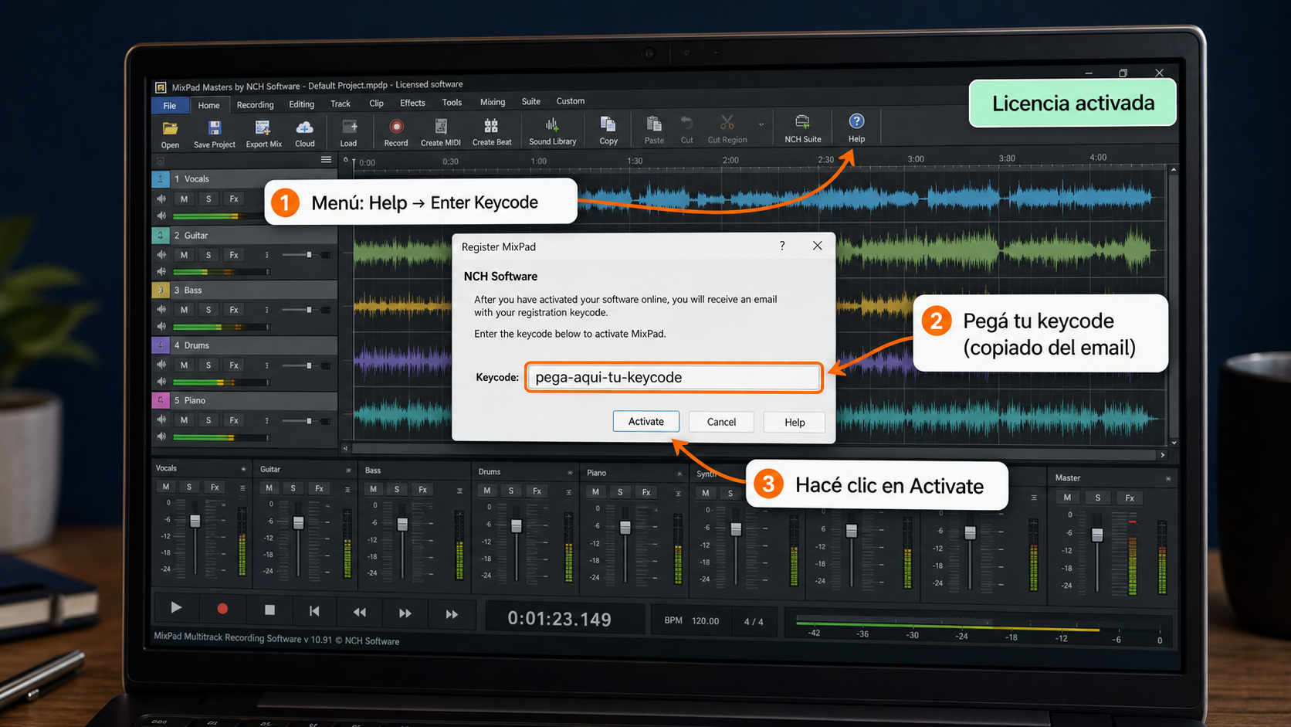Image resolution: width=1291 pixels, height=727 pixels.
Task: Switch to the Tools tab
Action: (452, 102)
